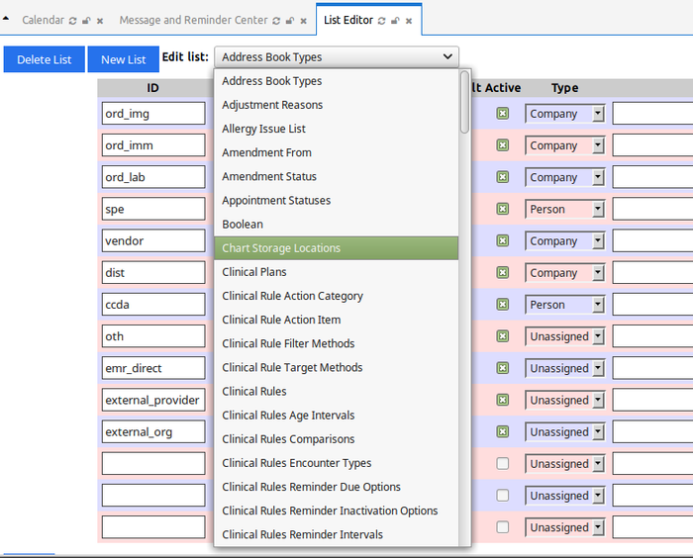Pick Clinical Rules Reminder Intervals

[337, 534]
